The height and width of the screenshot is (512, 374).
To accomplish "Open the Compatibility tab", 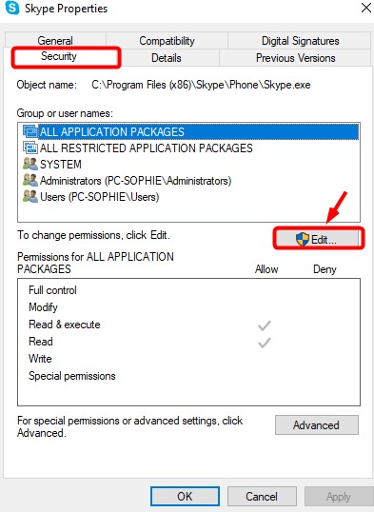I will pos(167,41).
